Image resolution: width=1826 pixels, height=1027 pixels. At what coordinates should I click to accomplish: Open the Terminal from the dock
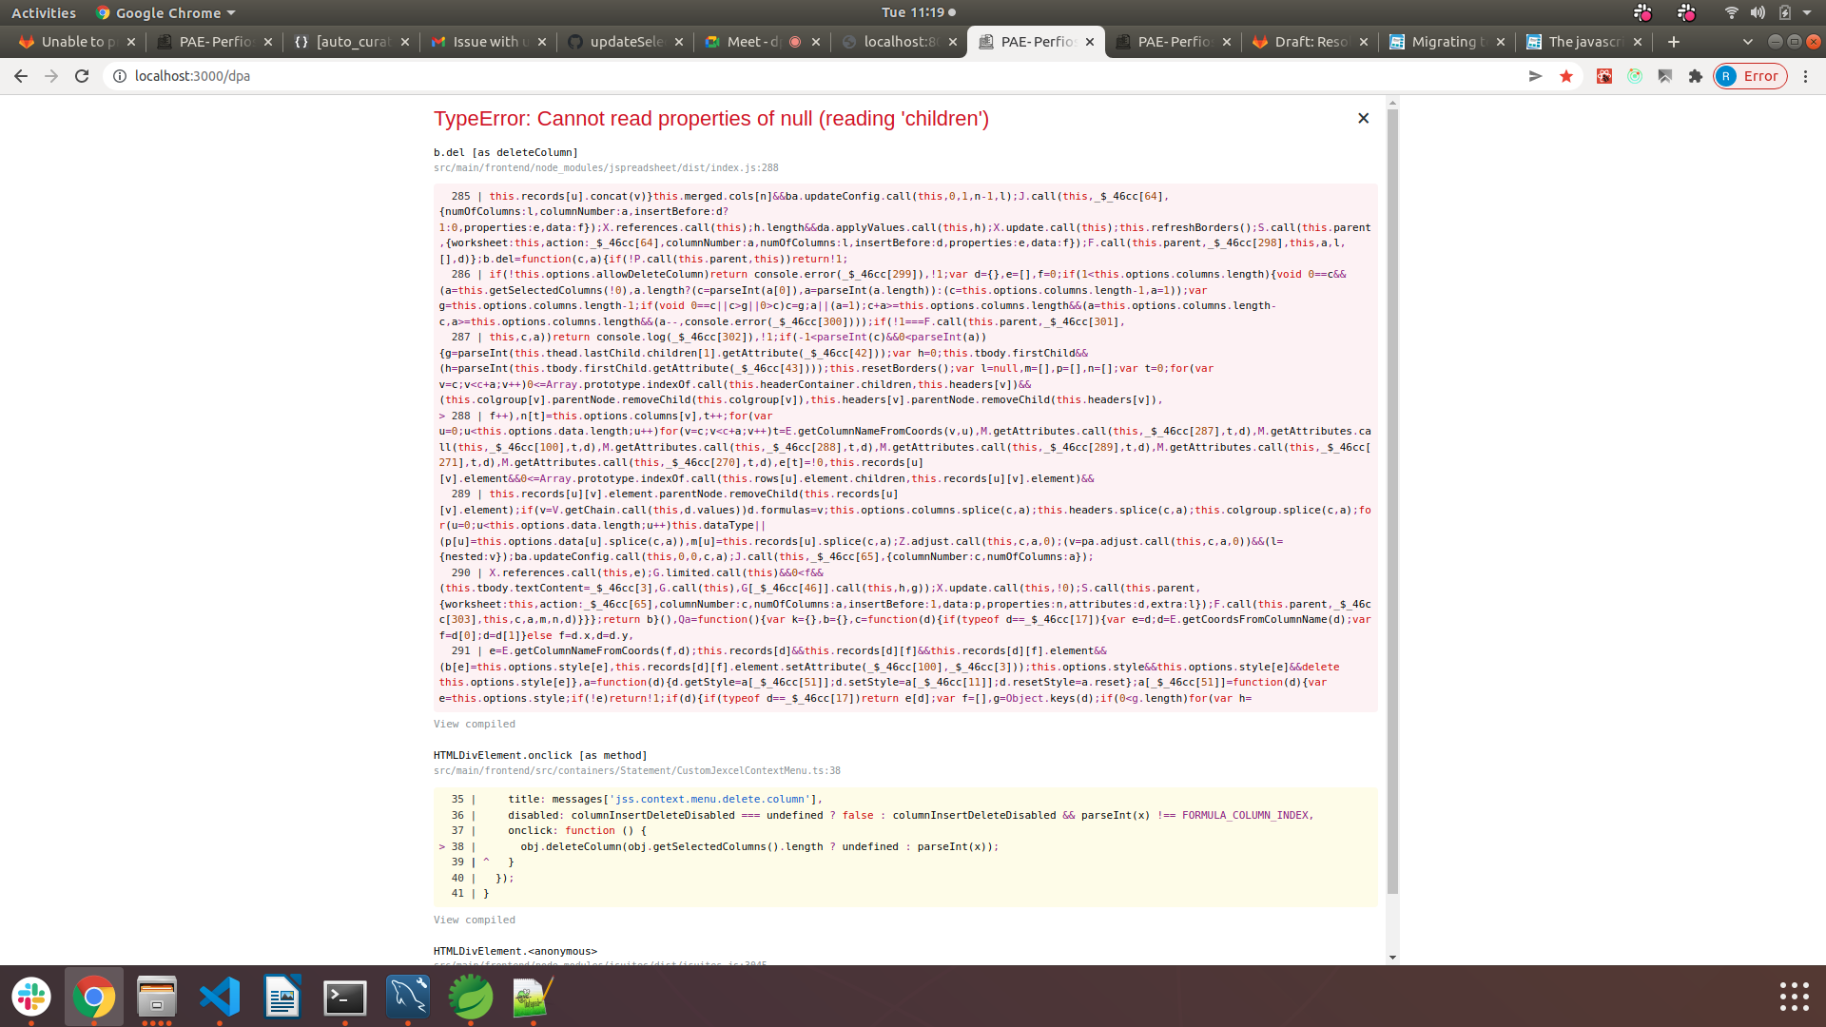pos(345,998)
